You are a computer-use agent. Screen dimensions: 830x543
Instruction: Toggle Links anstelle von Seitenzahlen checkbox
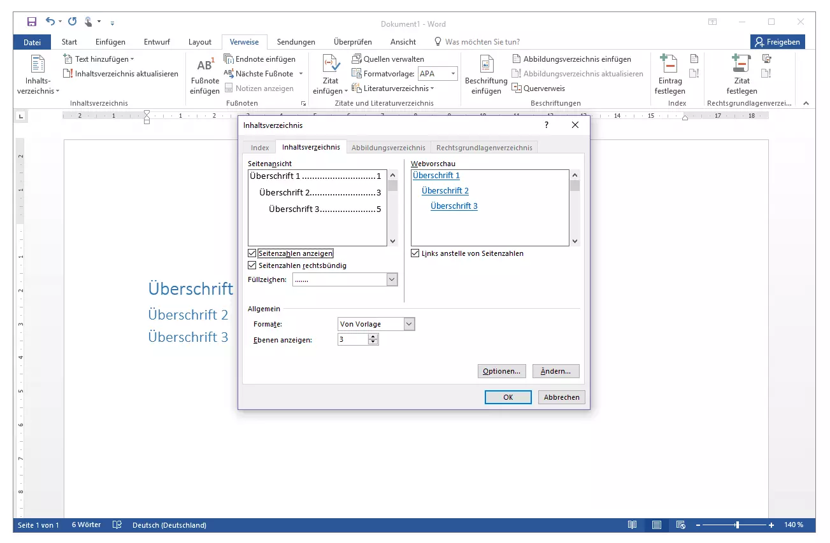pos(415,253)
